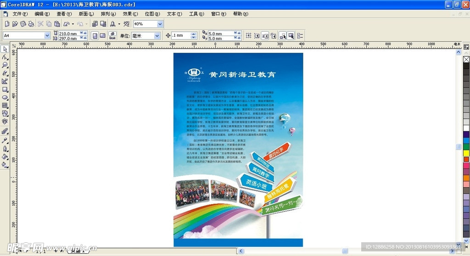
Task: Increase the page width 210.0 mm value
Action: (x=85, y=33)
